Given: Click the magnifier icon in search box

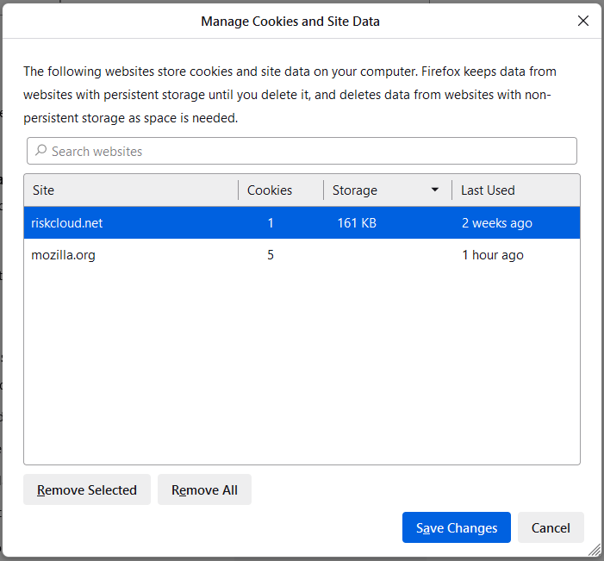Looking at the screenshot, I should (40, 151).
